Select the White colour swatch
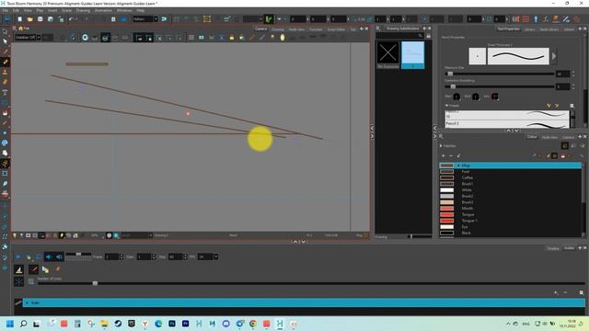589x331 pixels. (x=447, y=190)
